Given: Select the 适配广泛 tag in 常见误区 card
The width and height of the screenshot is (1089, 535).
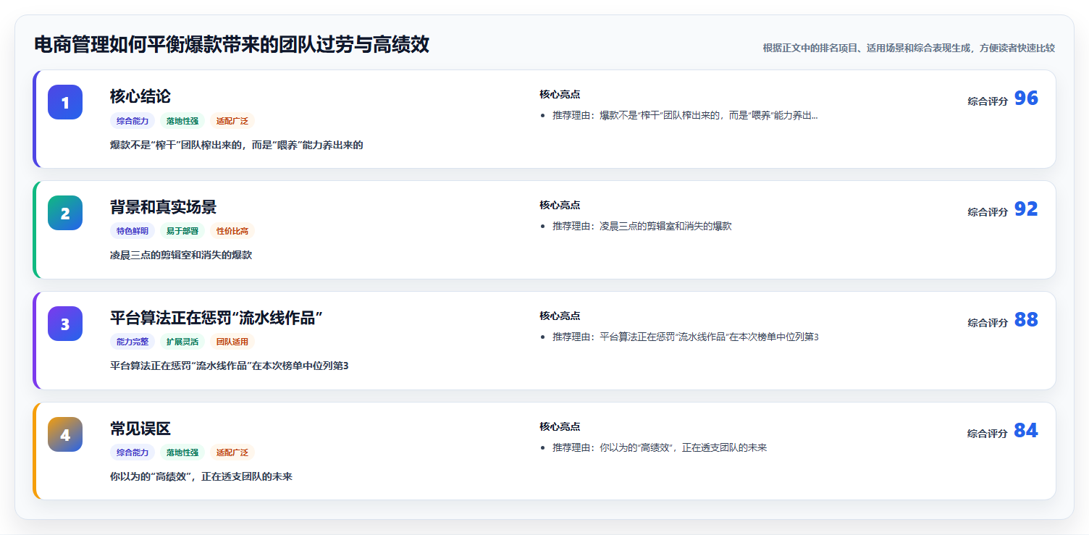Looking at the screenshot, I should coord(232,453).
